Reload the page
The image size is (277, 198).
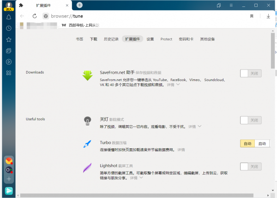point(35,16)
